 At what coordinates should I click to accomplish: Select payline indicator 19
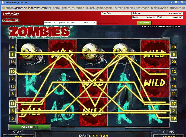[174, 118]
